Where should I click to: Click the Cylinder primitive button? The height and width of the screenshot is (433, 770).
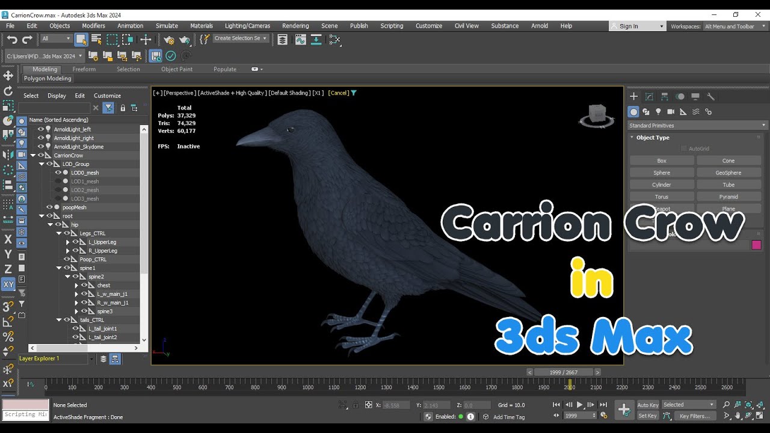(662, 185)
